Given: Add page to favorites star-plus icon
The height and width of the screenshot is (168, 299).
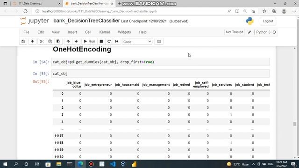Looking at the screenshot, I should (x=253, y=11).
